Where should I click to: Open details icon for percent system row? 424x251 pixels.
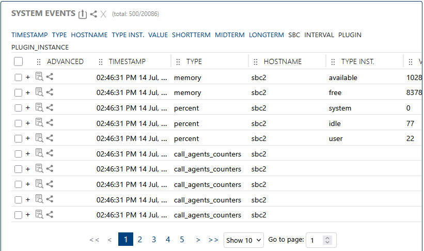[x=39, y=107]
